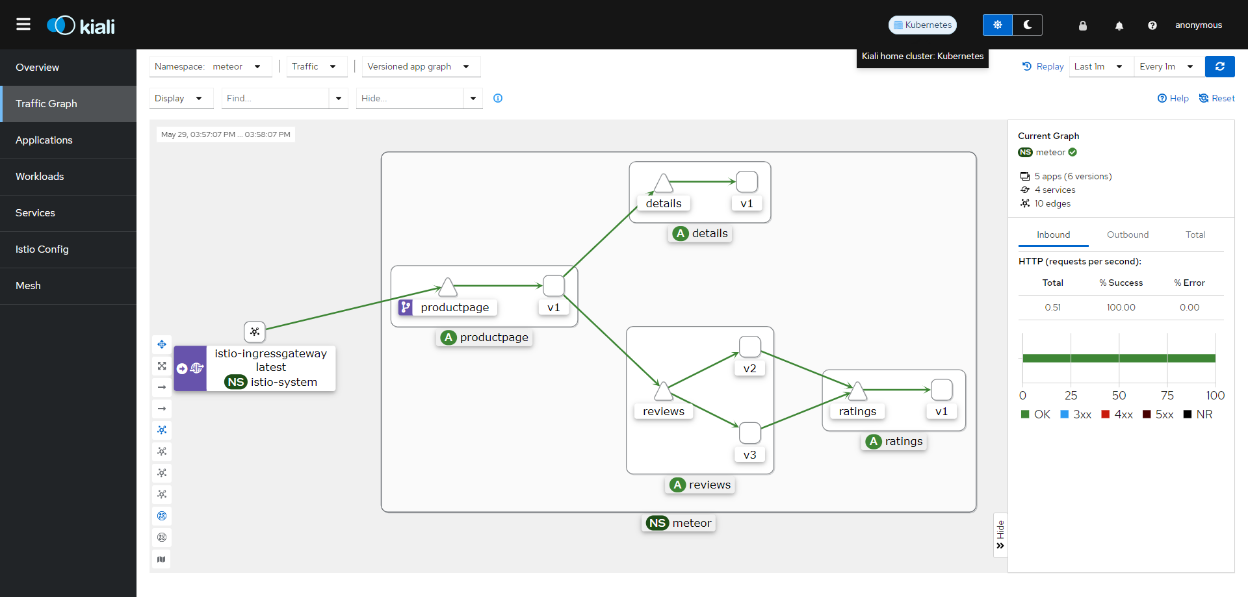Switch to light theme with sun button

(x=998, y=25)
